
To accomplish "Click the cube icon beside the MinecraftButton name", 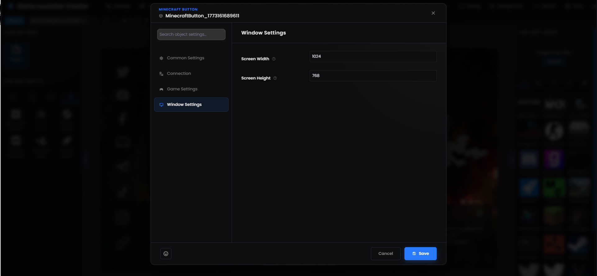I will pos(161,16).
